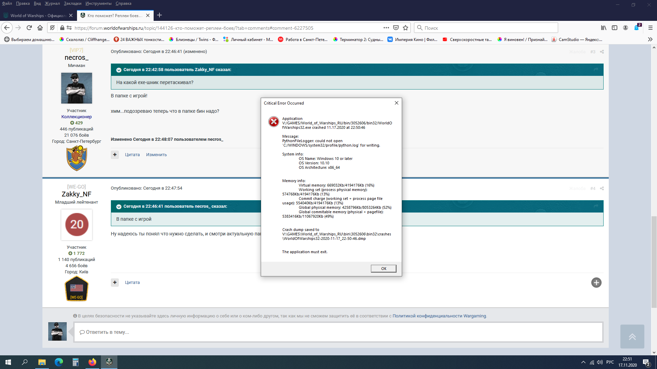
Task: Open necros_ user profile name
Action: (76, 58)
